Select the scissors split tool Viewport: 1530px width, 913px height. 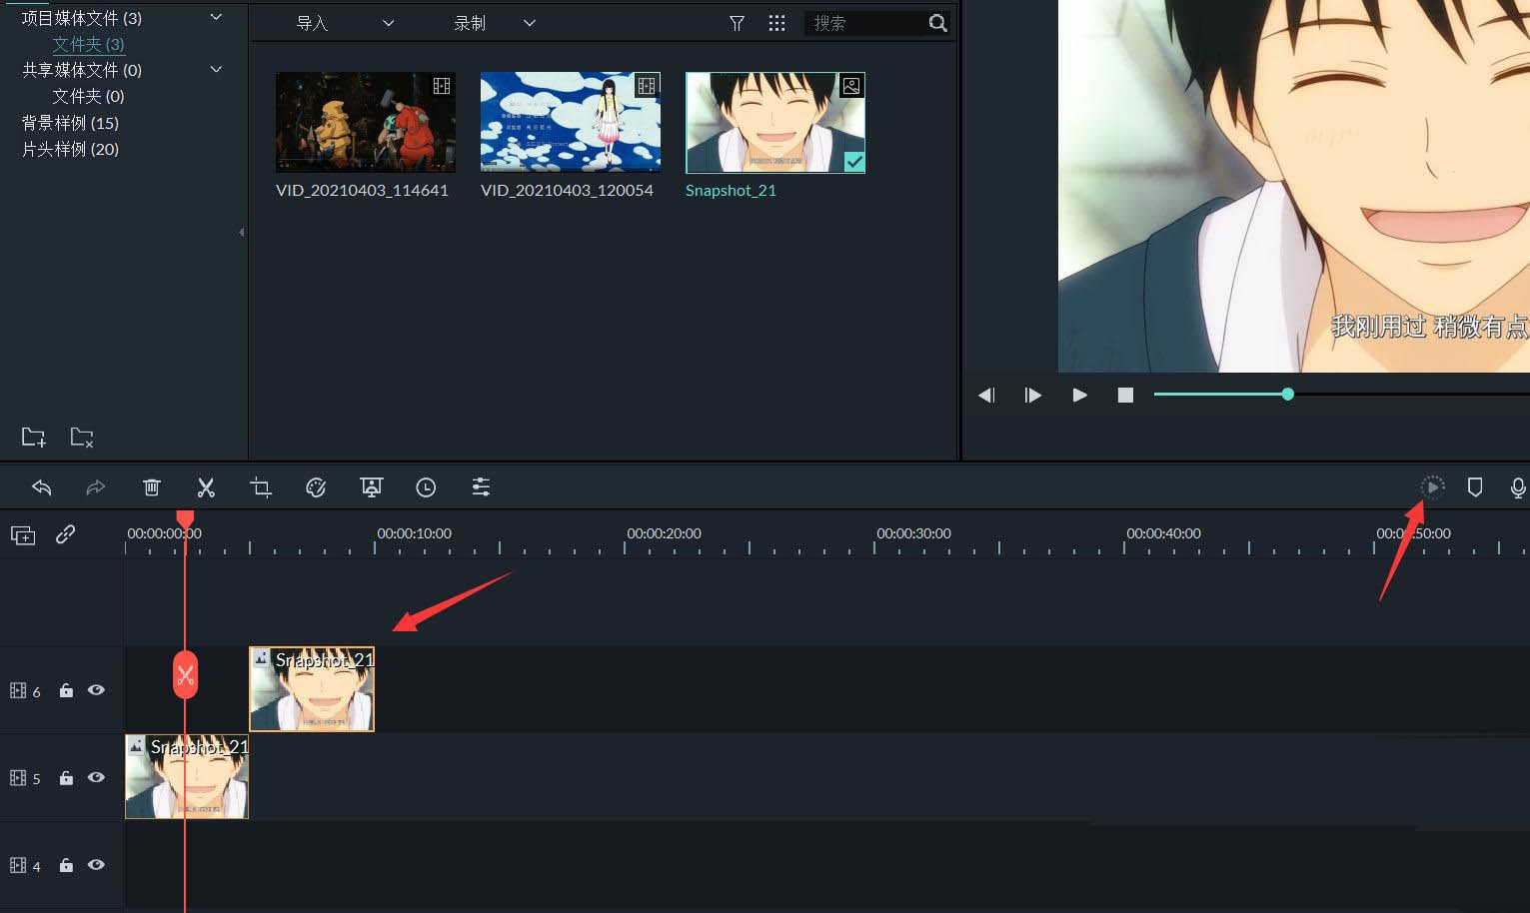[206, 486]
